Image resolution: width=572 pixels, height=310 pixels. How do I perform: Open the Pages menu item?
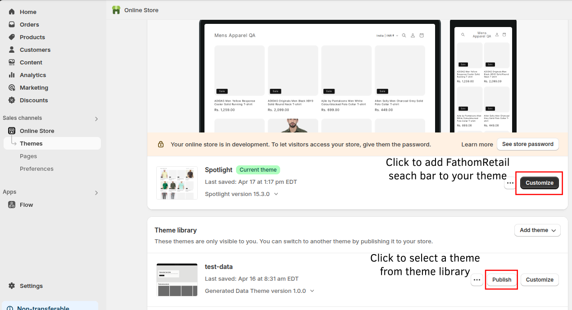coord(28,156)
